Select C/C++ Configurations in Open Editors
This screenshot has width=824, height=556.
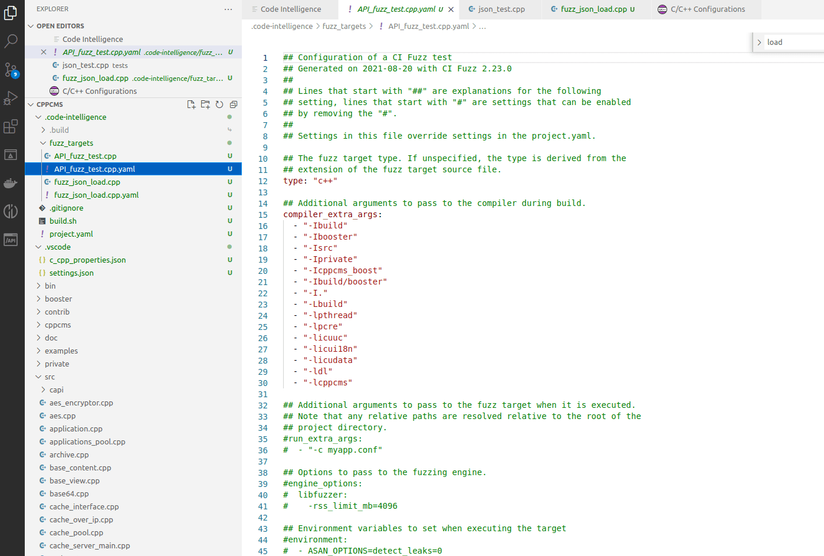point(133,91)
